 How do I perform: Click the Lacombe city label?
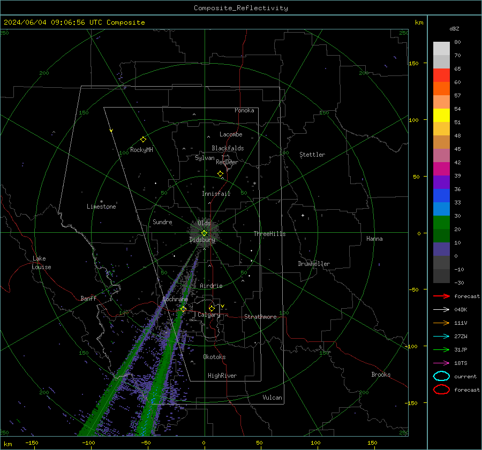231,134
